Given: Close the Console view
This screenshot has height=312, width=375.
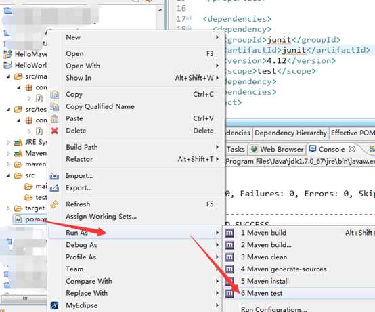Looking at the screenshot, I should tap(352, 149).
